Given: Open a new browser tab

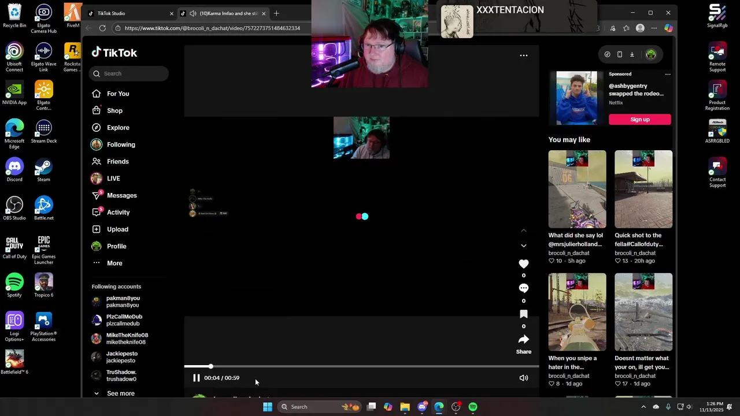Looking at the screenshot, I should click(x=276, y=13).
